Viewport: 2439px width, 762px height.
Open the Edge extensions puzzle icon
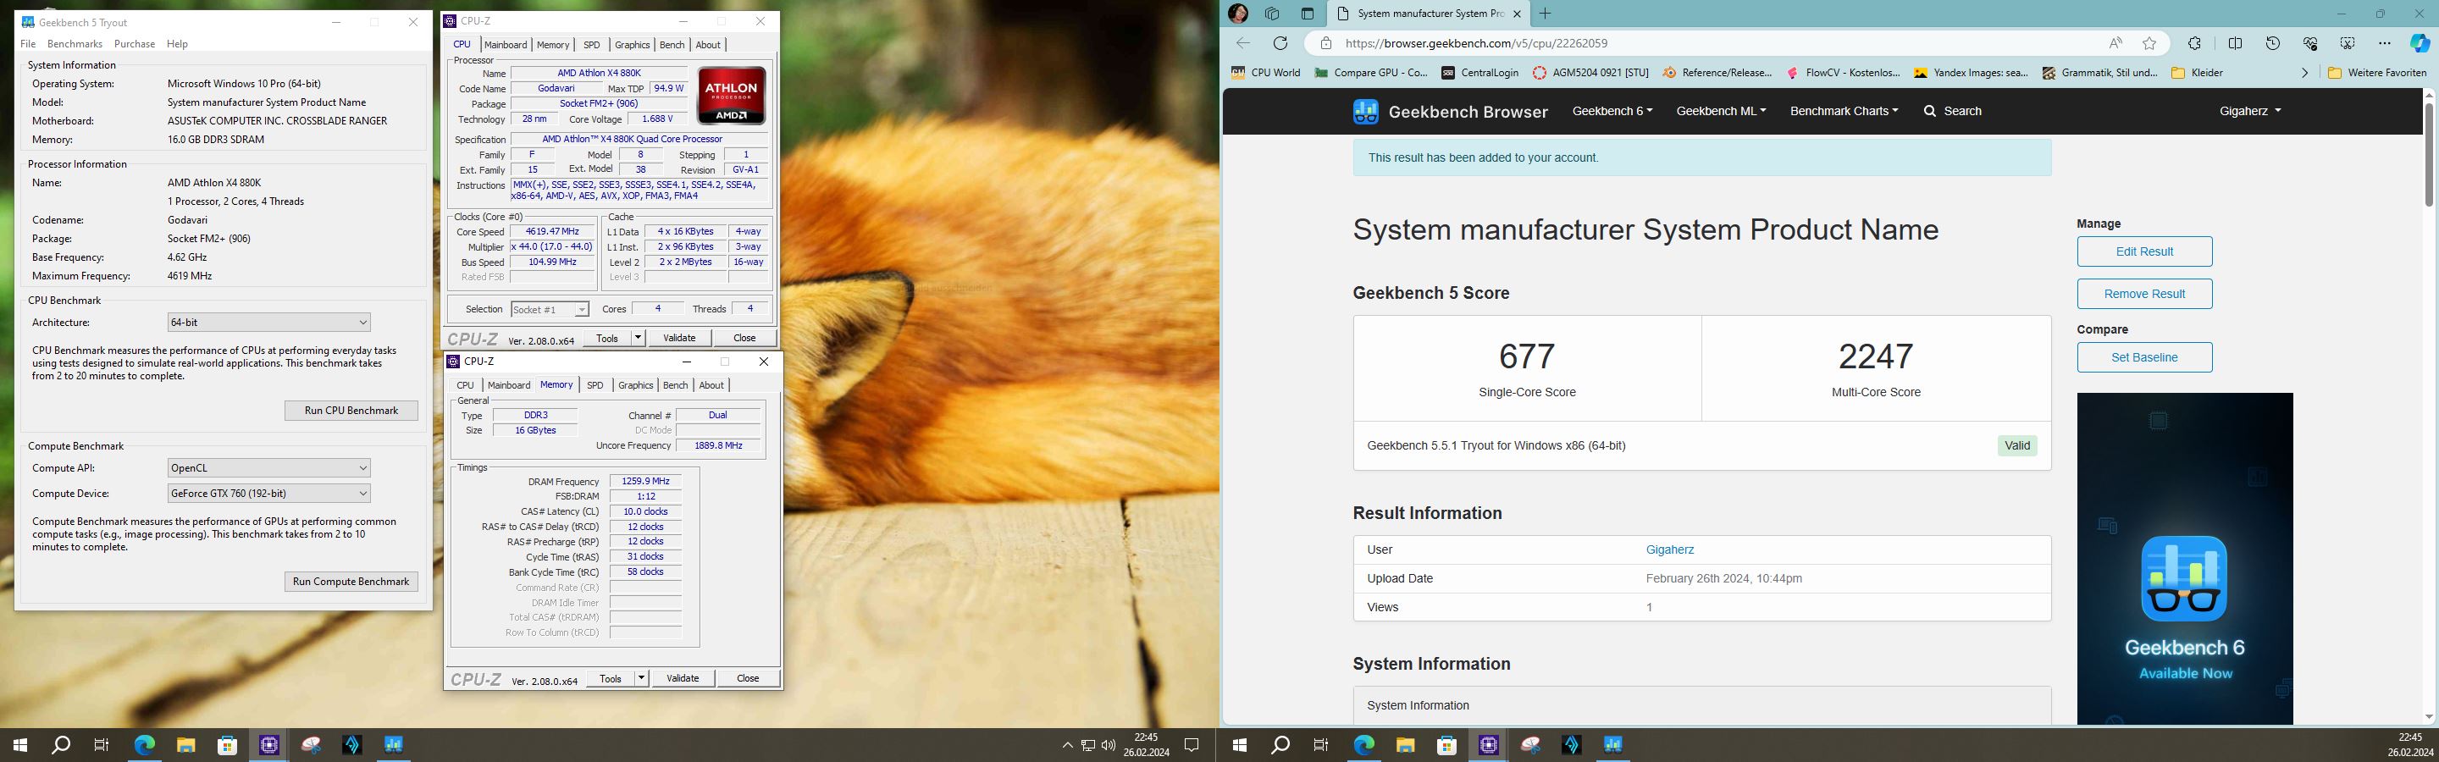[2195, 42]
